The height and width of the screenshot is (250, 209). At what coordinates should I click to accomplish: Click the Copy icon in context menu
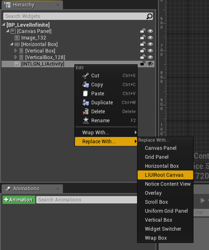[x=86, y=84]
